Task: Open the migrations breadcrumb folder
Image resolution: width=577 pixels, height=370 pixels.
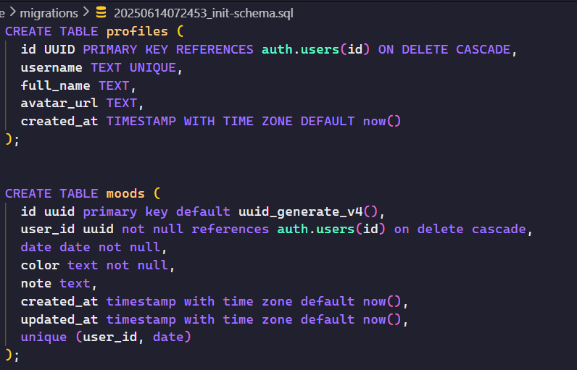Action: click(x=49, y=13)
